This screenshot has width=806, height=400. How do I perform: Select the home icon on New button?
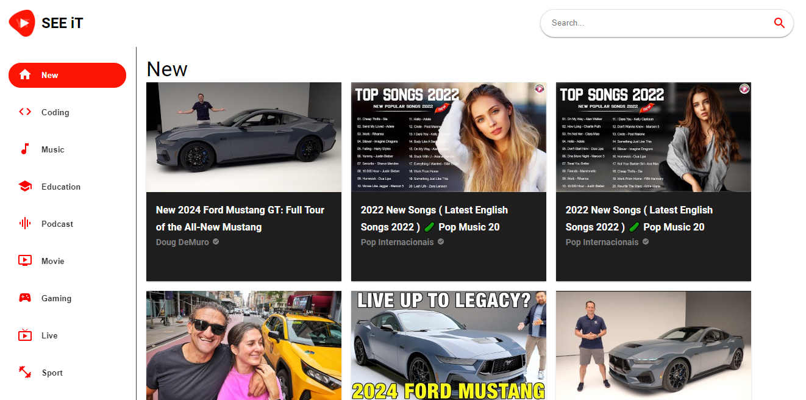24,74
